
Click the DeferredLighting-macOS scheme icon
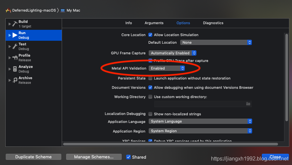pyautogui.click(x=8, y=10)
